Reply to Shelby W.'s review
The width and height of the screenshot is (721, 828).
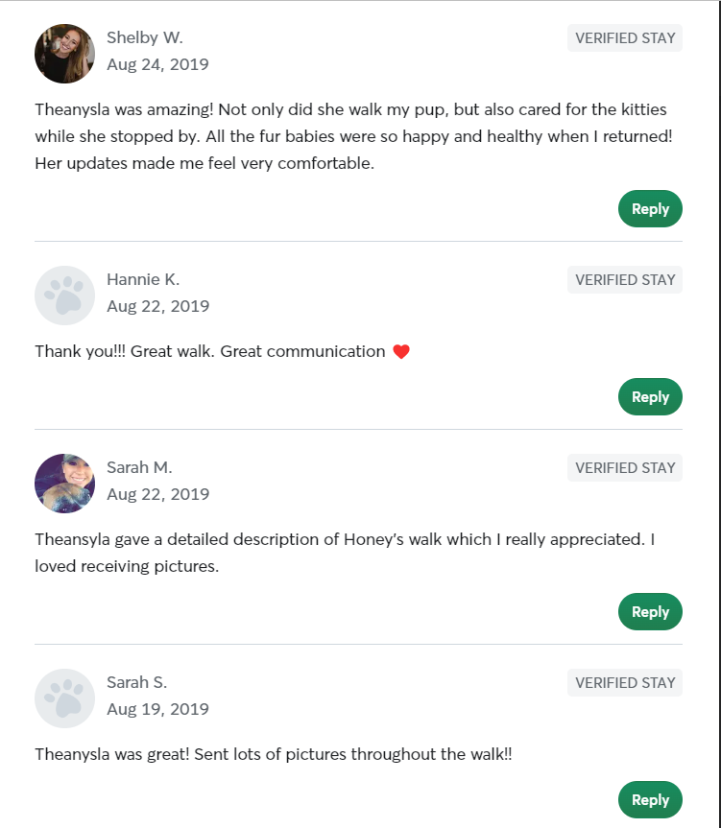pyautogui.click(x=650, y=208)
